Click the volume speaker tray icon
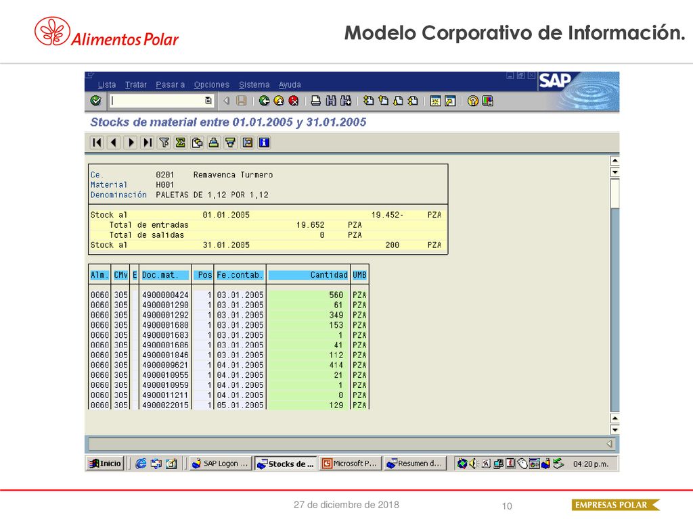The height and width of the screenshot is (519, 693). pos(473,464)
